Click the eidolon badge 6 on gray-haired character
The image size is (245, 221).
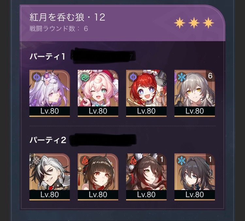point(210,76)
